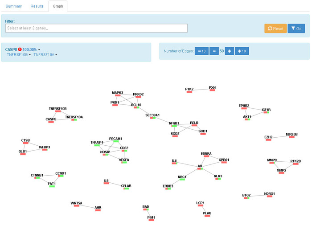Increase edge count by 10

click(x=242, y=51)
